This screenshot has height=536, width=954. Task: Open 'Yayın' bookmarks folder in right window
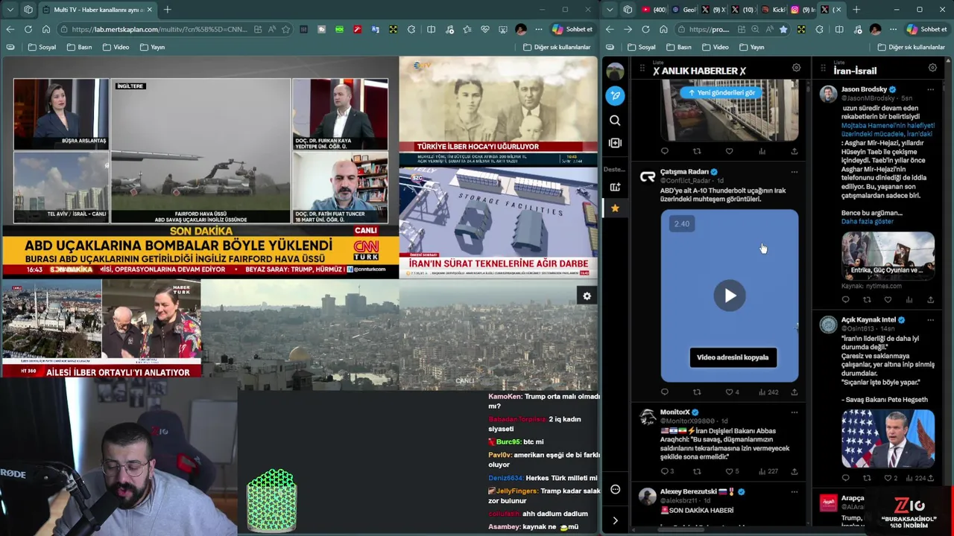[751, 47]
